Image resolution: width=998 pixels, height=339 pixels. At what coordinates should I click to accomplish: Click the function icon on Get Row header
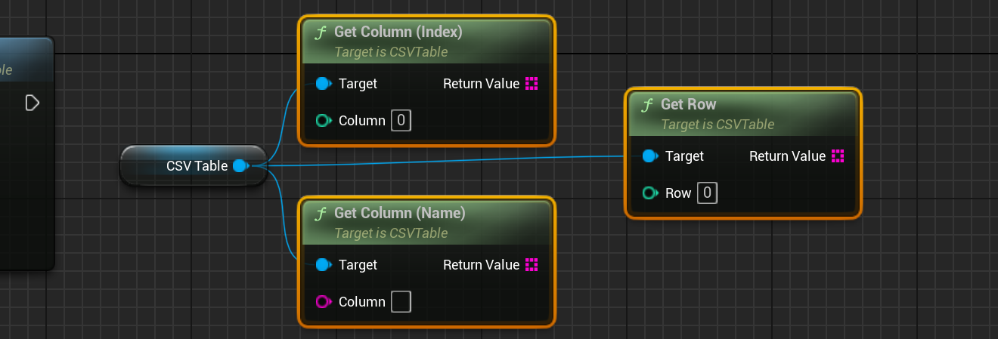coord(647,105)
